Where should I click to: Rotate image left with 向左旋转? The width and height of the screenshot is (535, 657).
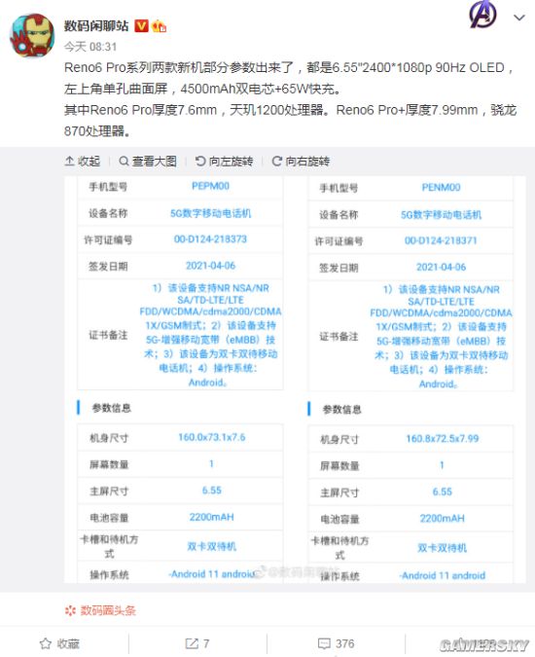pyautogui.click(x=224, y=162)
